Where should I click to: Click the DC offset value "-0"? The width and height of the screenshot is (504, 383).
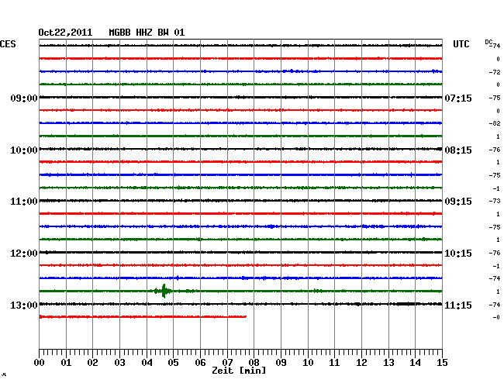point(496,317)
